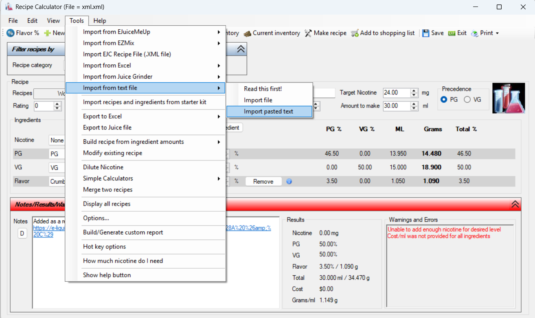The height and width of the screenshot is (318, 535).
Task: Click the Flavor % toolbar icon
Action: (x=11, y=33)
